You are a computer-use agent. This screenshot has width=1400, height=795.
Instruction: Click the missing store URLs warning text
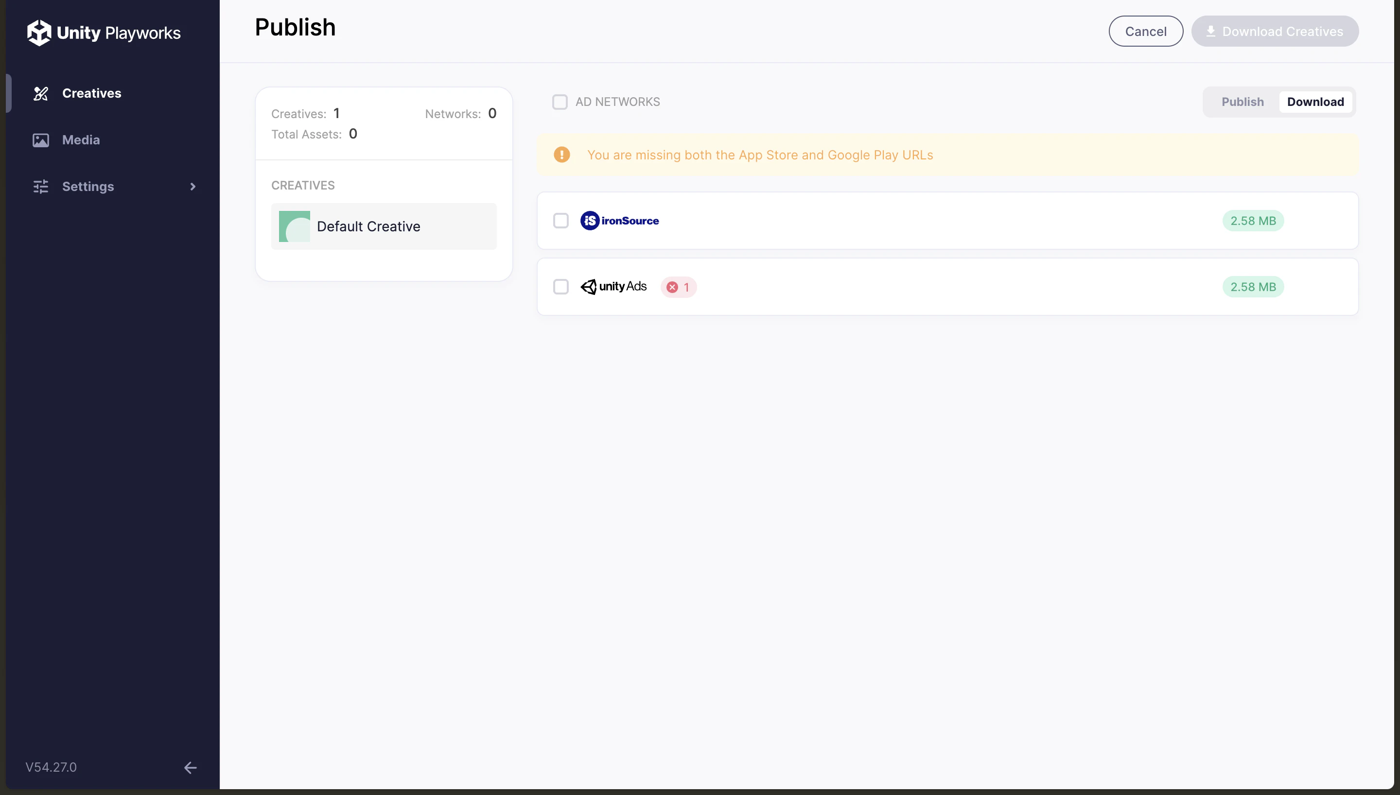pyautogui.click(x=760, y=155)
